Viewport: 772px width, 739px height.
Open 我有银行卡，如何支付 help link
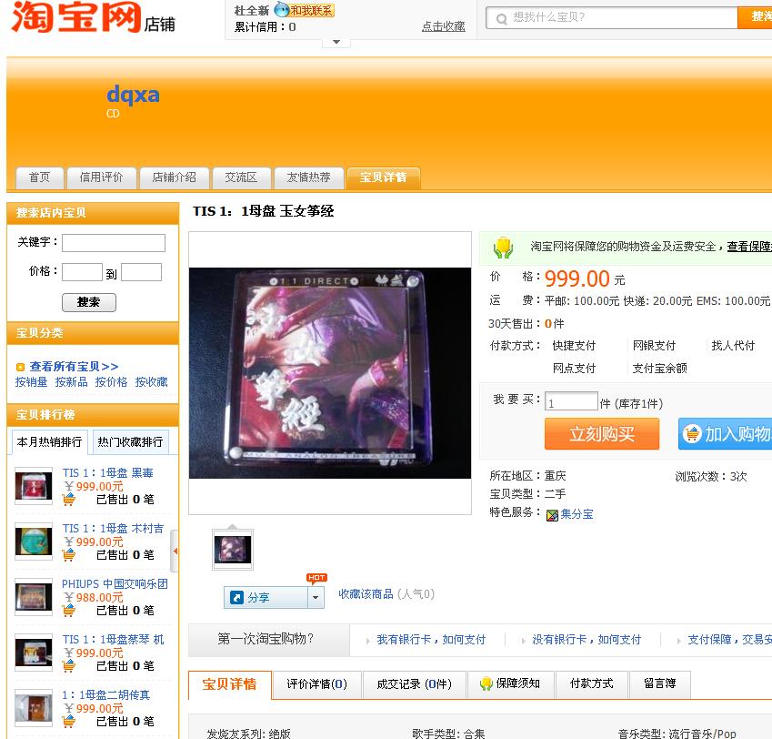pos(431,640)
